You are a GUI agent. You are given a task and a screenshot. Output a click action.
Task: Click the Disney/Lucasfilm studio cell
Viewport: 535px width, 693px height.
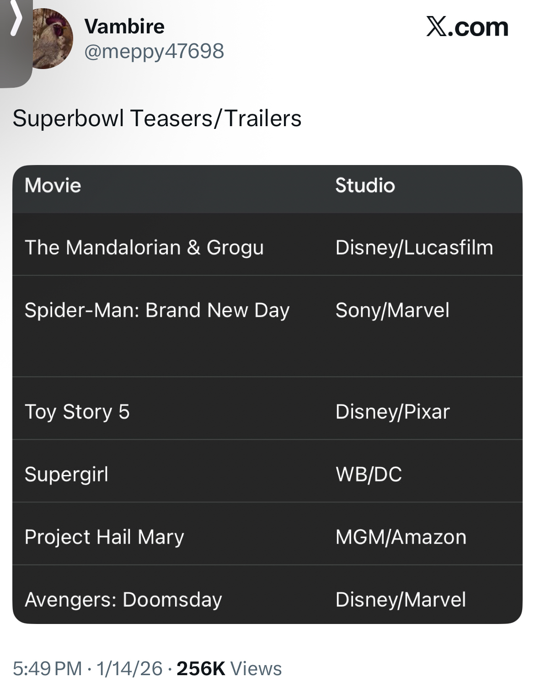(x=414, y=248)
